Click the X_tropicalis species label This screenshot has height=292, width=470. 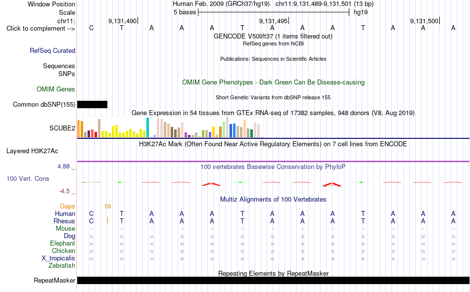coord(58,258)
